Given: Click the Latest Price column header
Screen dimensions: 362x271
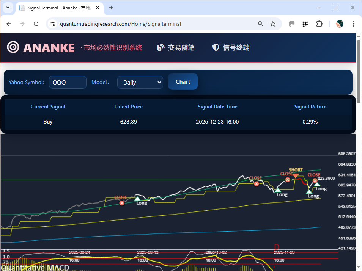Looking at the screenshot, I should [128, 107].
